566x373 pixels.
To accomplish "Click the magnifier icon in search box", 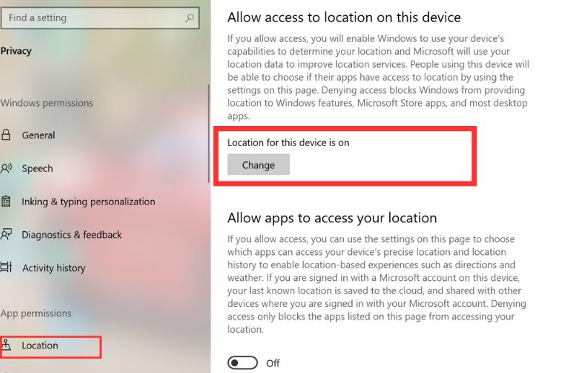I will pos(190,18).
